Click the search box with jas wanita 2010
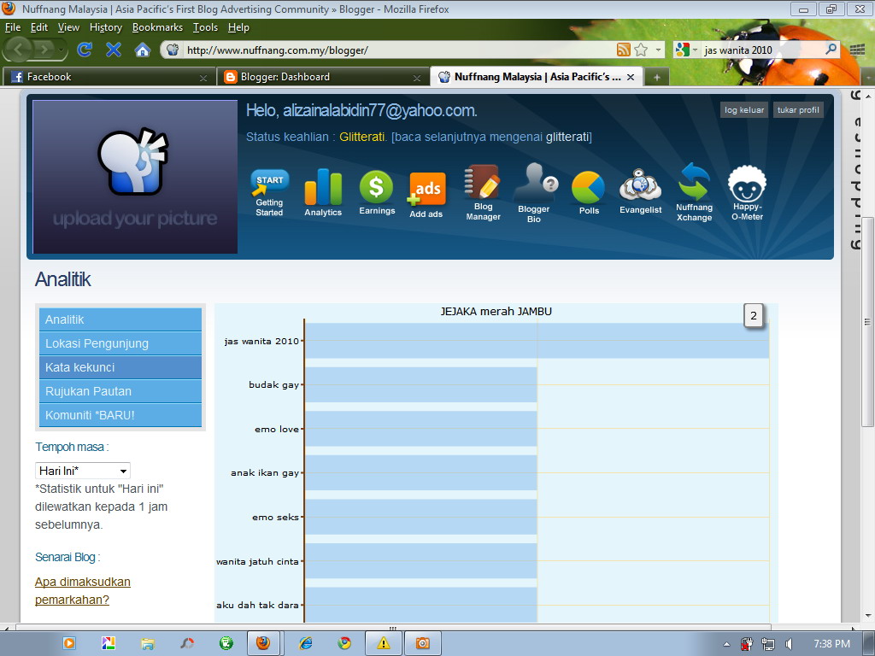Viewport: 875px width, 656px height. click(762, 50)
